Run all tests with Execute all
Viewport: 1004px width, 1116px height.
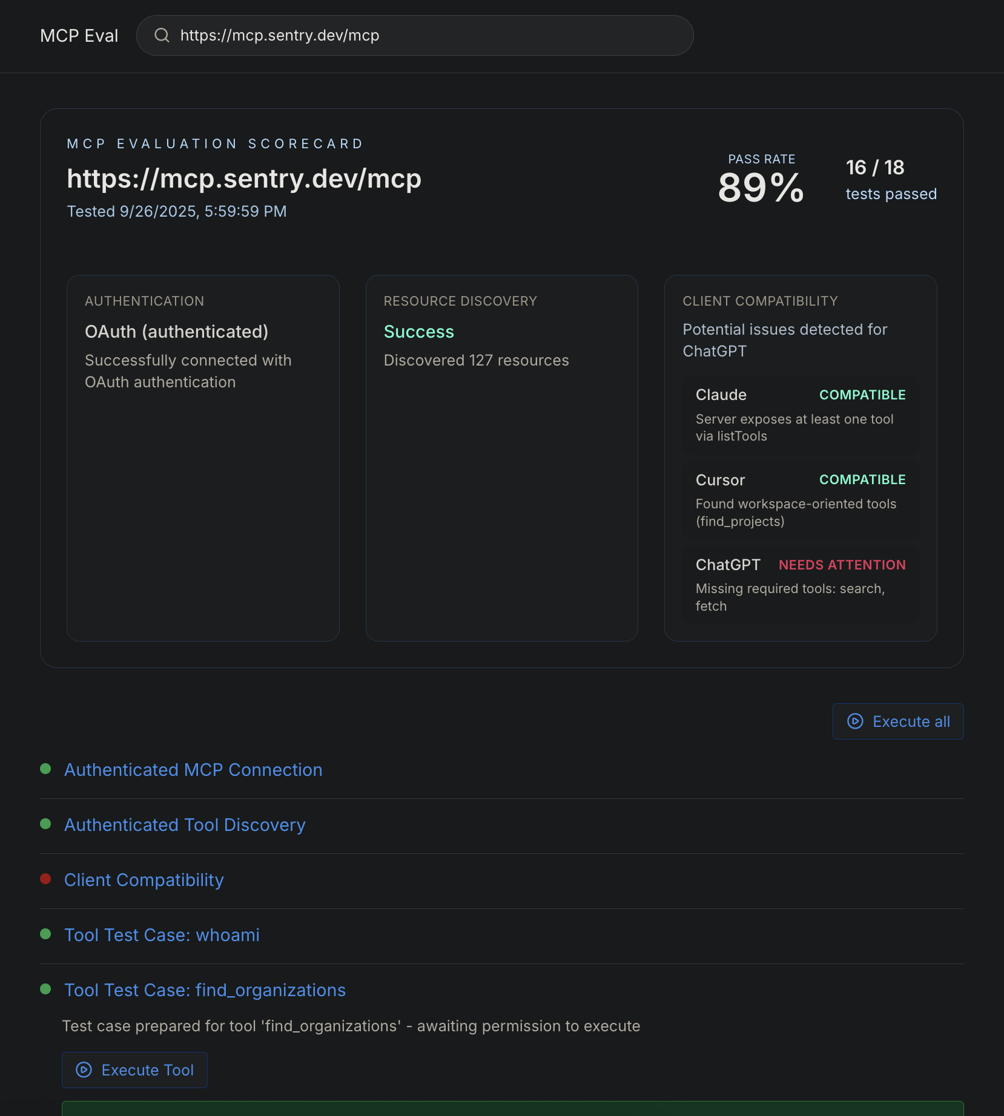click(898, 721)
